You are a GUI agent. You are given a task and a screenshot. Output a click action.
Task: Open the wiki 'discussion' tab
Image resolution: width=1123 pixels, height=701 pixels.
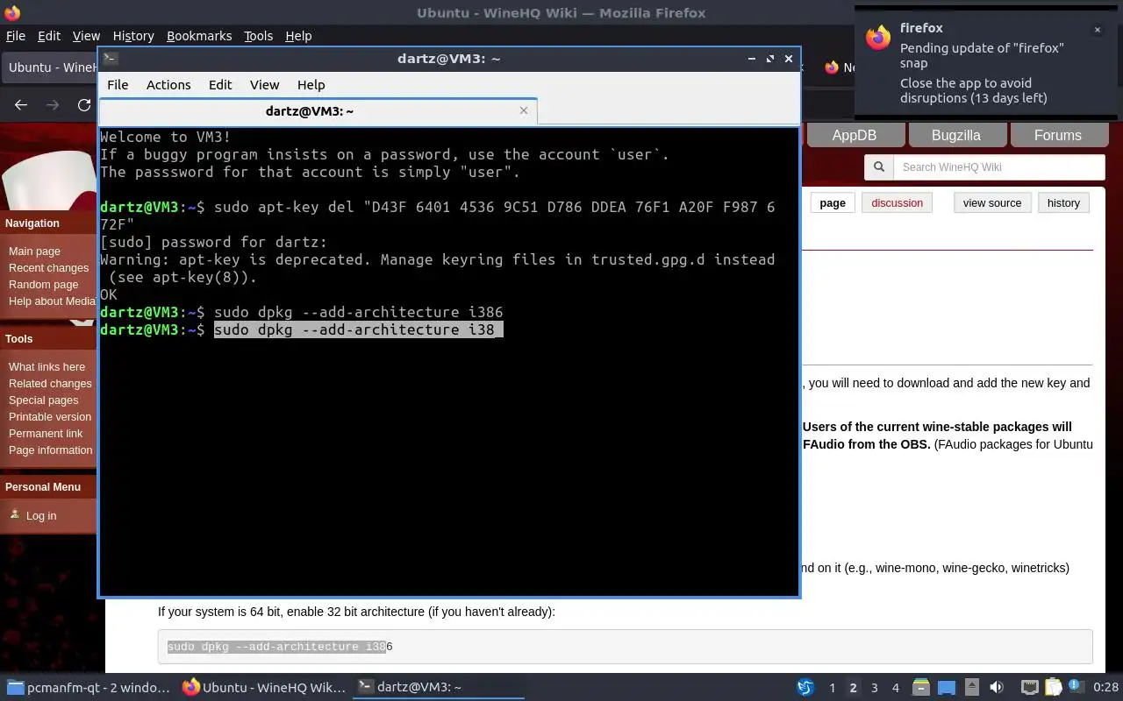(897, 203)
